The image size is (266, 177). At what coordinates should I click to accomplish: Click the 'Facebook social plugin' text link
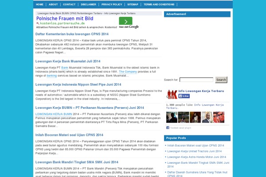pos(181,128)
